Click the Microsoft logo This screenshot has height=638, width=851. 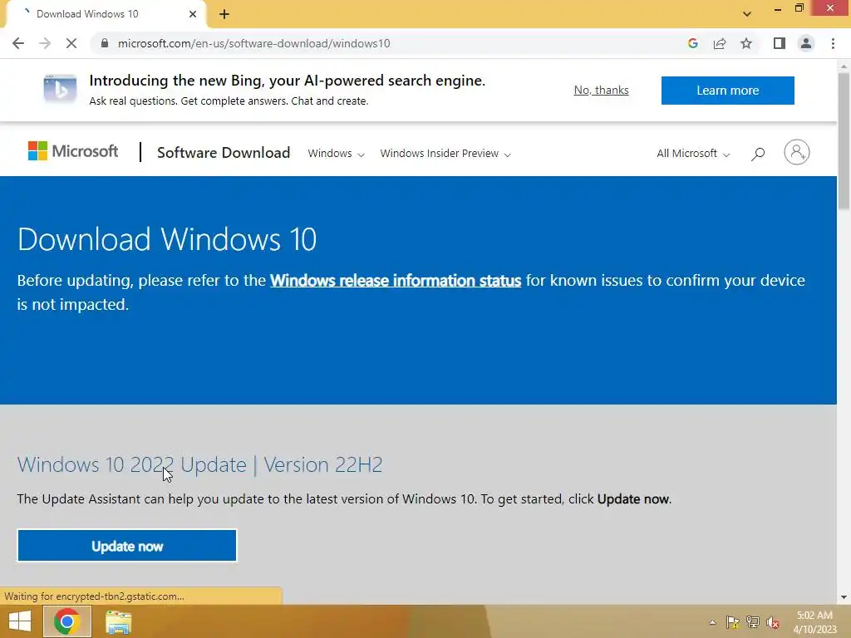[x=73, y=151]
